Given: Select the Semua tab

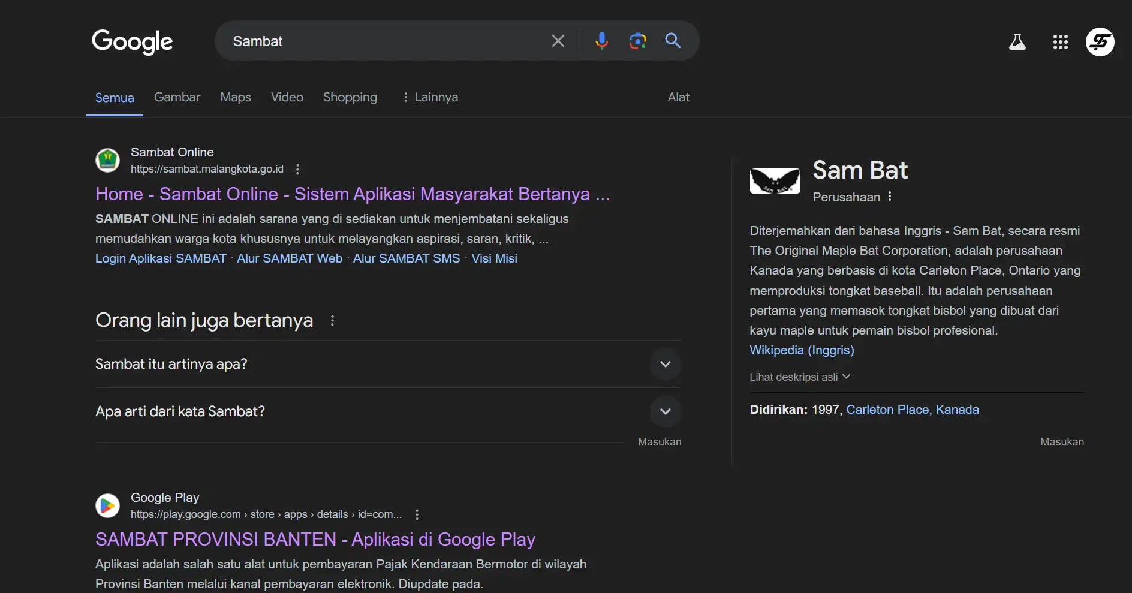Looking at the screenshot, I should point(115,97).
